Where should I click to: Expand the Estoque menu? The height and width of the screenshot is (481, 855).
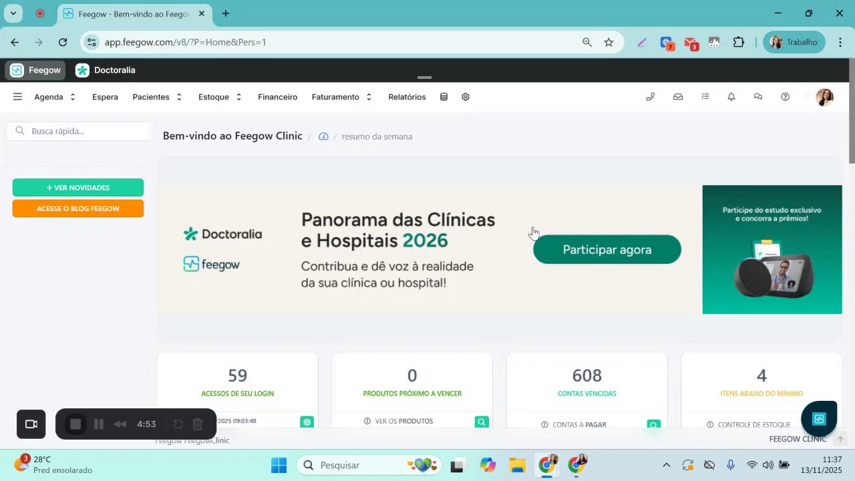pyautogui.click(x=220, y=97)
